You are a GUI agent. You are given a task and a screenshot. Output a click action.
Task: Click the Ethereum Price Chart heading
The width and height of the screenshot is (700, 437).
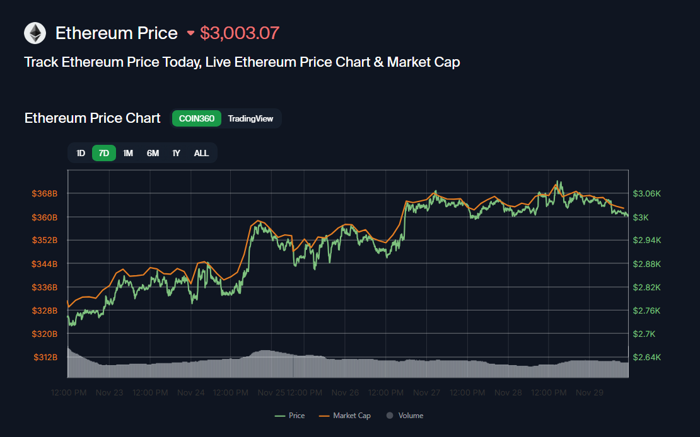92,118
